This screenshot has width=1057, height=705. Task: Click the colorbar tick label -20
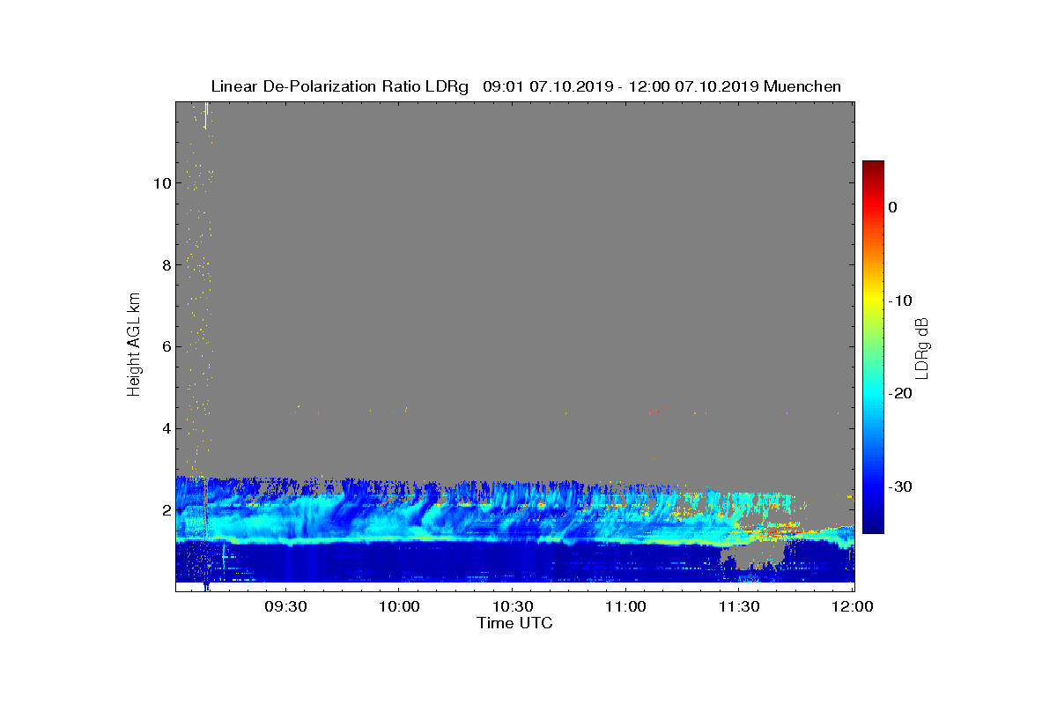pyautogui.click(x=899, y=394)
